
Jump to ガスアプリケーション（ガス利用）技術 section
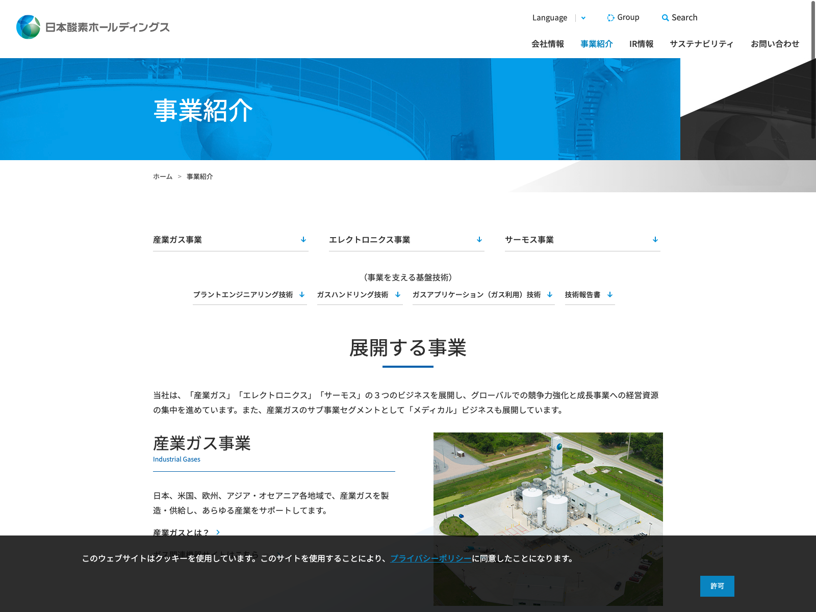pos(476,295)
